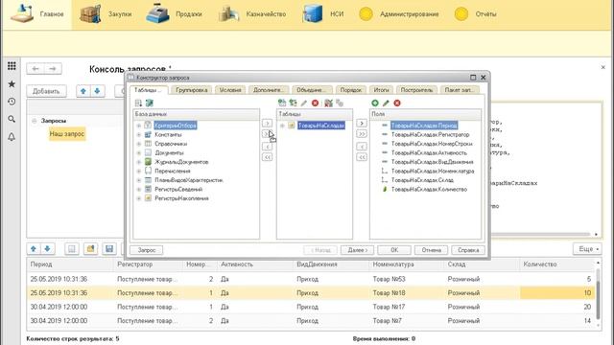Expand ТоварыНаСкладах in Таблицы list
Viewport: 614px width, 345px height.
coord(282,126)
